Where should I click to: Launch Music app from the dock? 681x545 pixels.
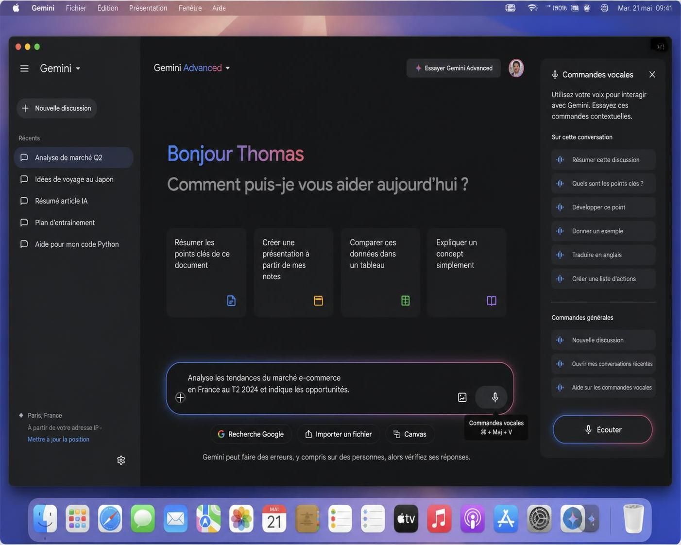[439, 519]
